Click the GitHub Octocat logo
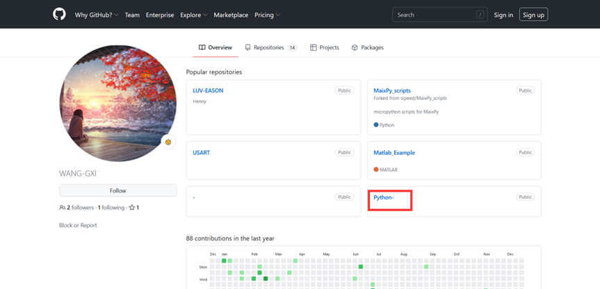600x289 pixels. 59,15
